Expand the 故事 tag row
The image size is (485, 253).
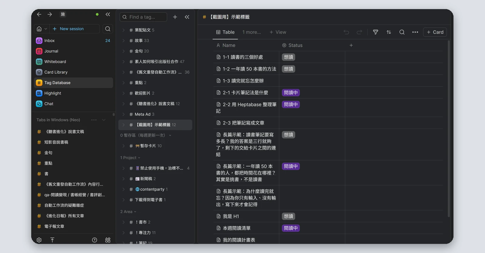click(x=123, y=41)
